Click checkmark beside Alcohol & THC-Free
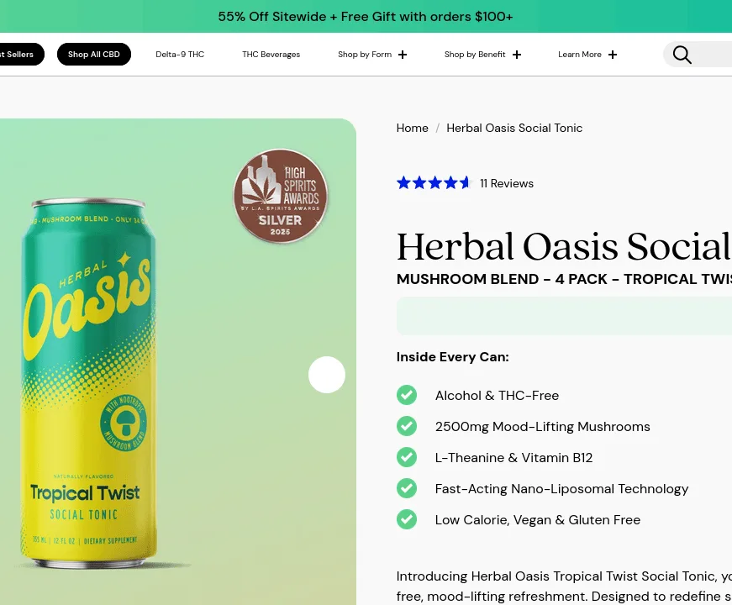The image size is (732, 605). [x=407, y=395]
